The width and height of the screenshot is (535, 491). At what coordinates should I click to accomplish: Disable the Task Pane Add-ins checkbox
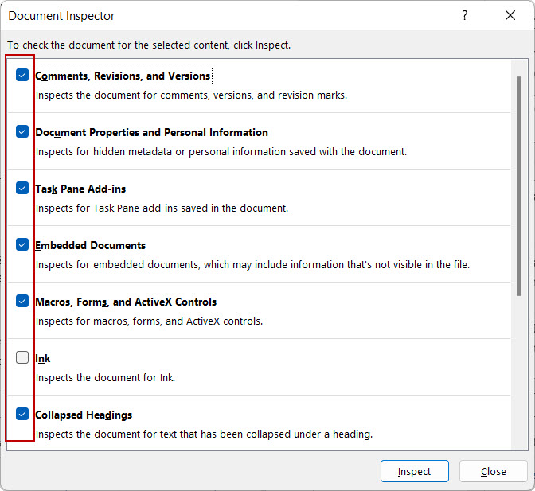coord(22,189)
